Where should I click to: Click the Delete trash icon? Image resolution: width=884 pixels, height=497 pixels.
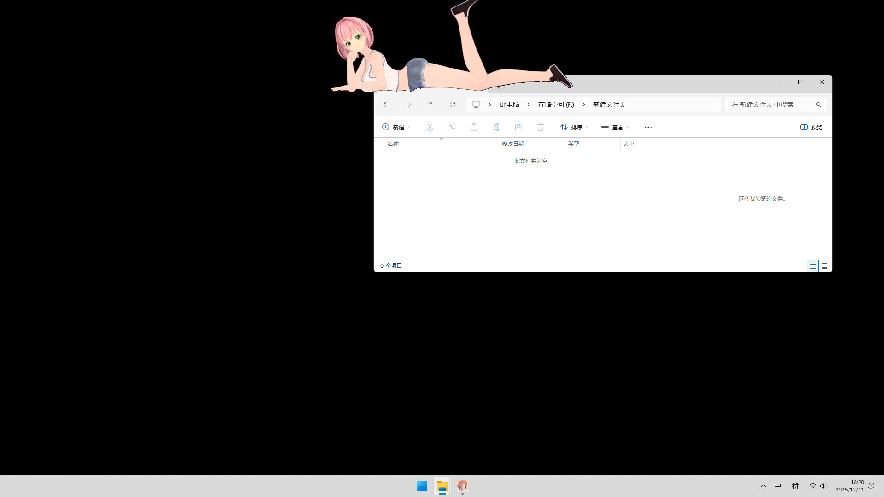pyautogui.click(x=541, y=127)
